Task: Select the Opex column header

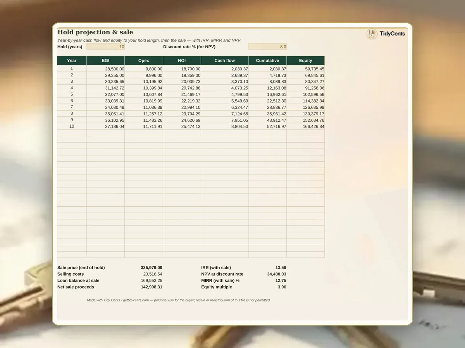Action: pos(144,60)
